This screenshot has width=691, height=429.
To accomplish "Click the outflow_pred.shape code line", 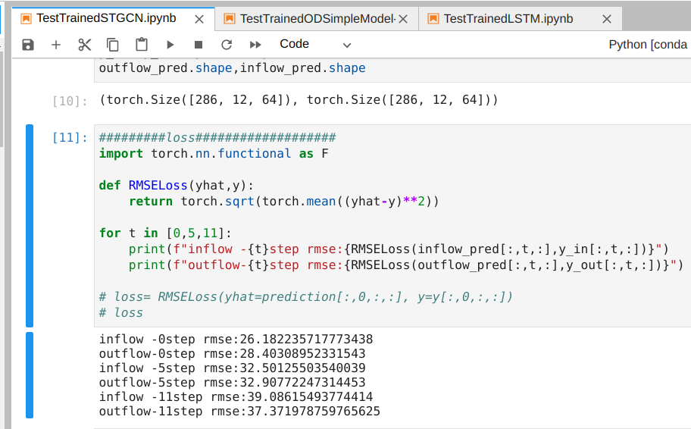I will [232, 68].
